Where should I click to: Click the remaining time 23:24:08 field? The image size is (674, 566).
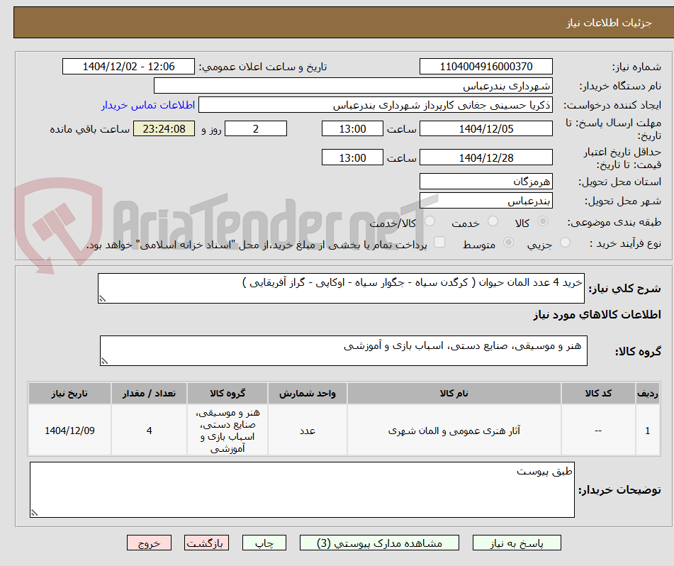(x=164, y=128)
